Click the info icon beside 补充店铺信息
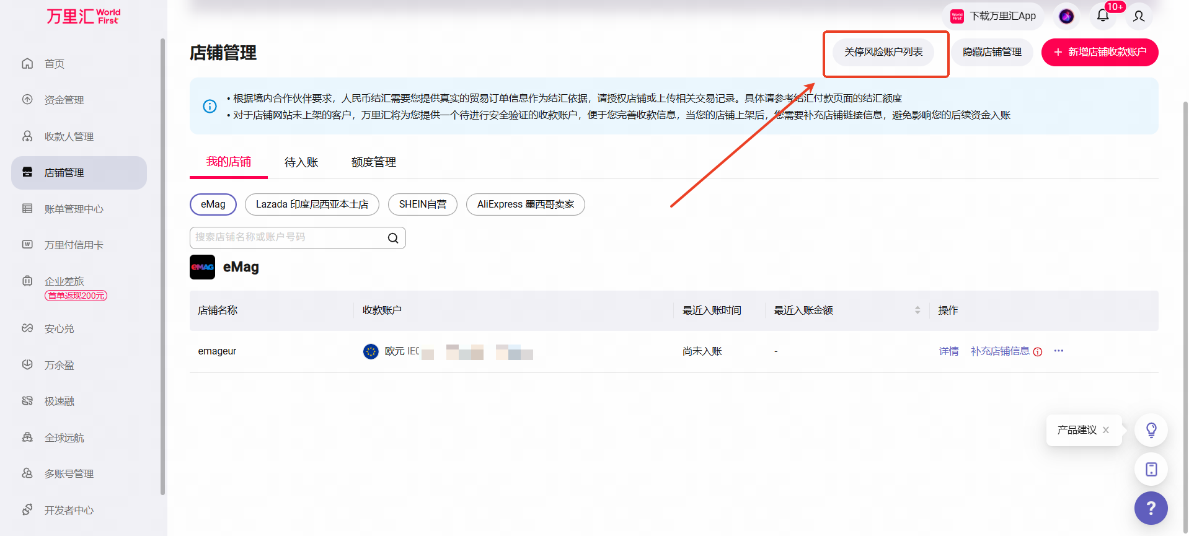Screen dimensions: 1189x536 [x=1038, y=352]
